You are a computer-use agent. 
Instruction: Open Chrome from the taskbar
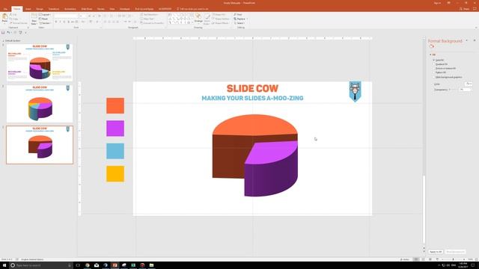88,265
